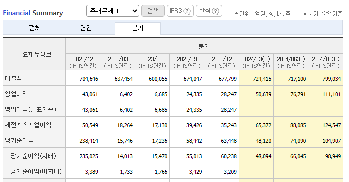Select the 분기 tab
The height and width of the screenshot is (182, 349).
coord(138,28)
